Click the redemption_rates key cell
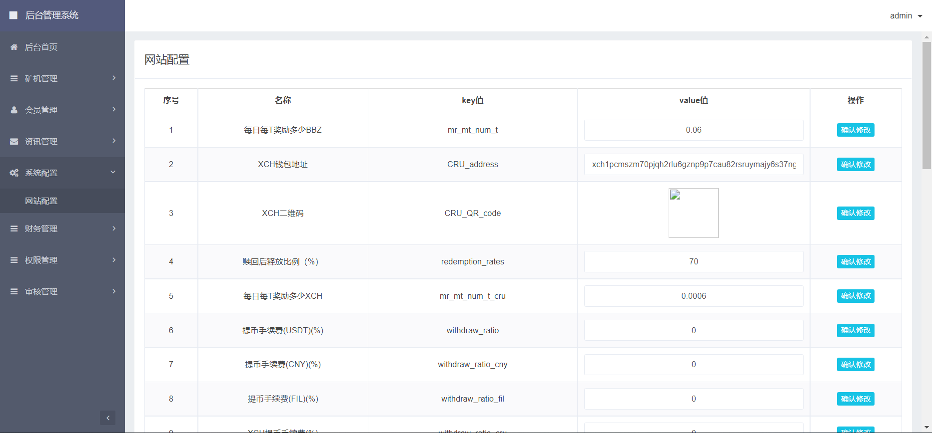Image resolution: width=932 pixels, height=433 pixels. pos(473,262)
